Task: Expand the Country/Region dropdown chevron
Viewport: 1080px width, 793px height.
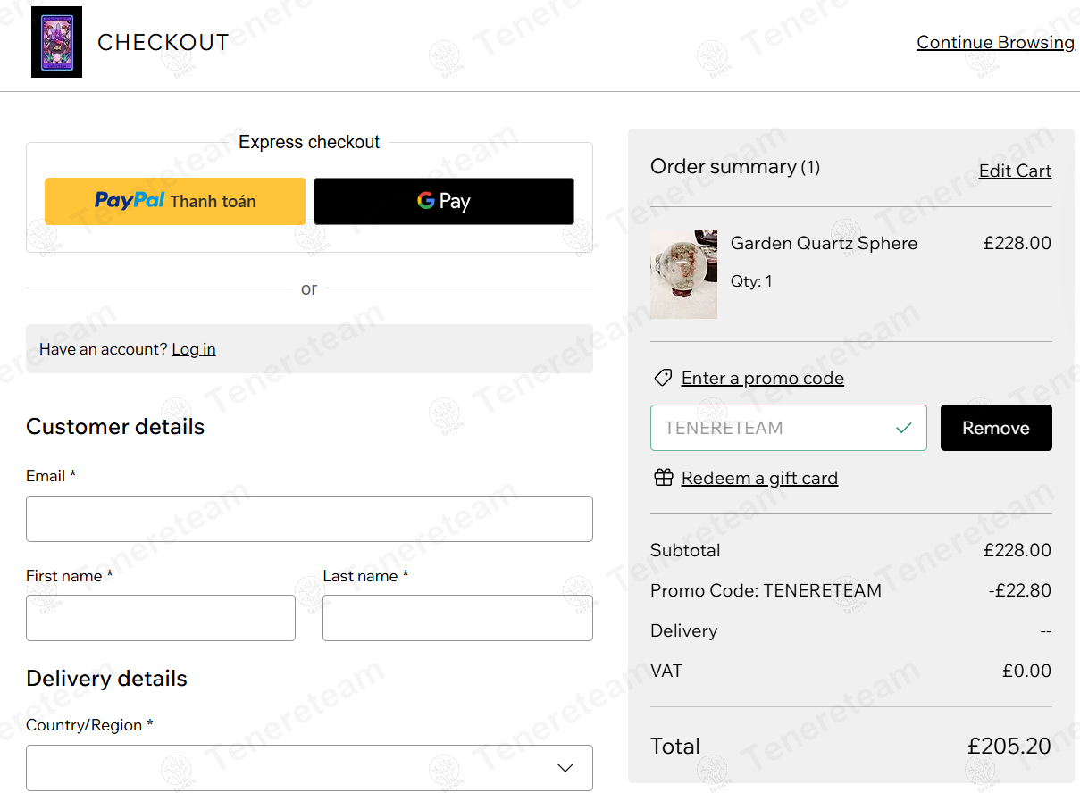Action: 565,768
